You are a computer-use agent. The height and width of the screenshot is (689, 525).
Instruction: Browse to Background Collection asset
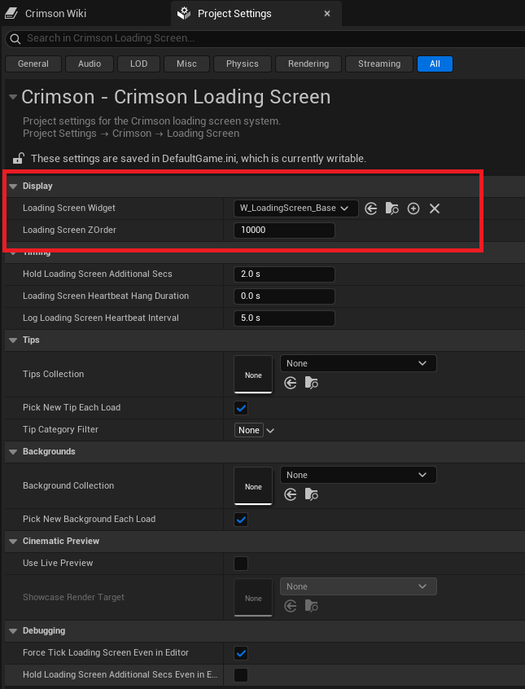(x=312, y=495)
